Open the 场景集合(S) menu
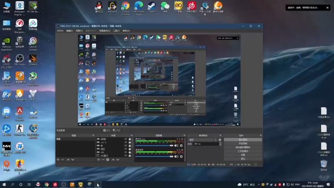Screen dimensions: 334x188 105,30
